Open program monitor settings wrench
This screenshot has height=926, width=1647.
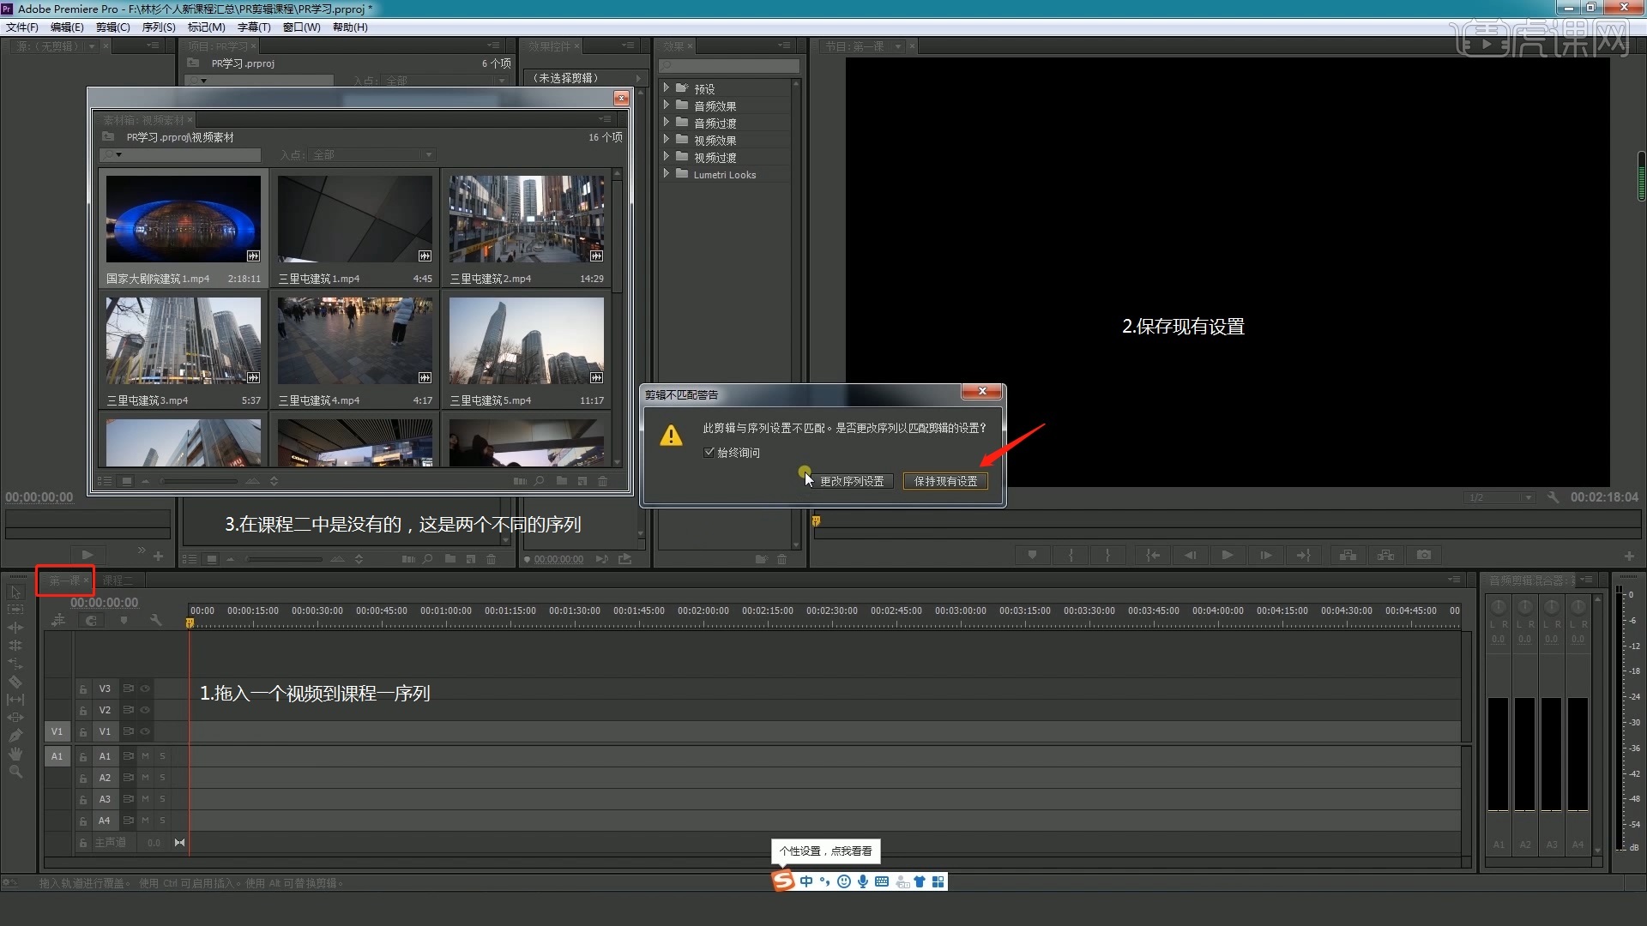pos(1553,497)
